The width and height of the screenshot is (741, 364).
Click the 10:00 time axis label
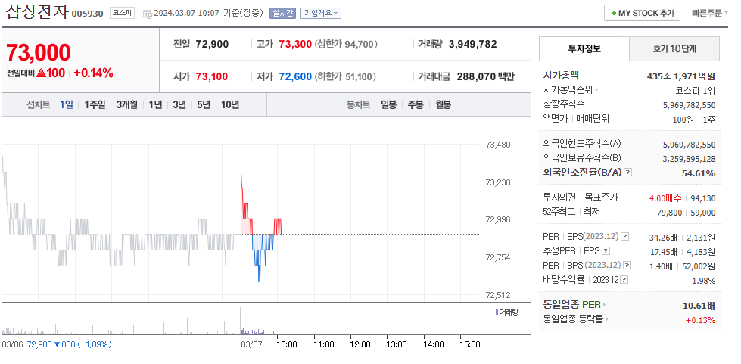click(x=286, y=344)
